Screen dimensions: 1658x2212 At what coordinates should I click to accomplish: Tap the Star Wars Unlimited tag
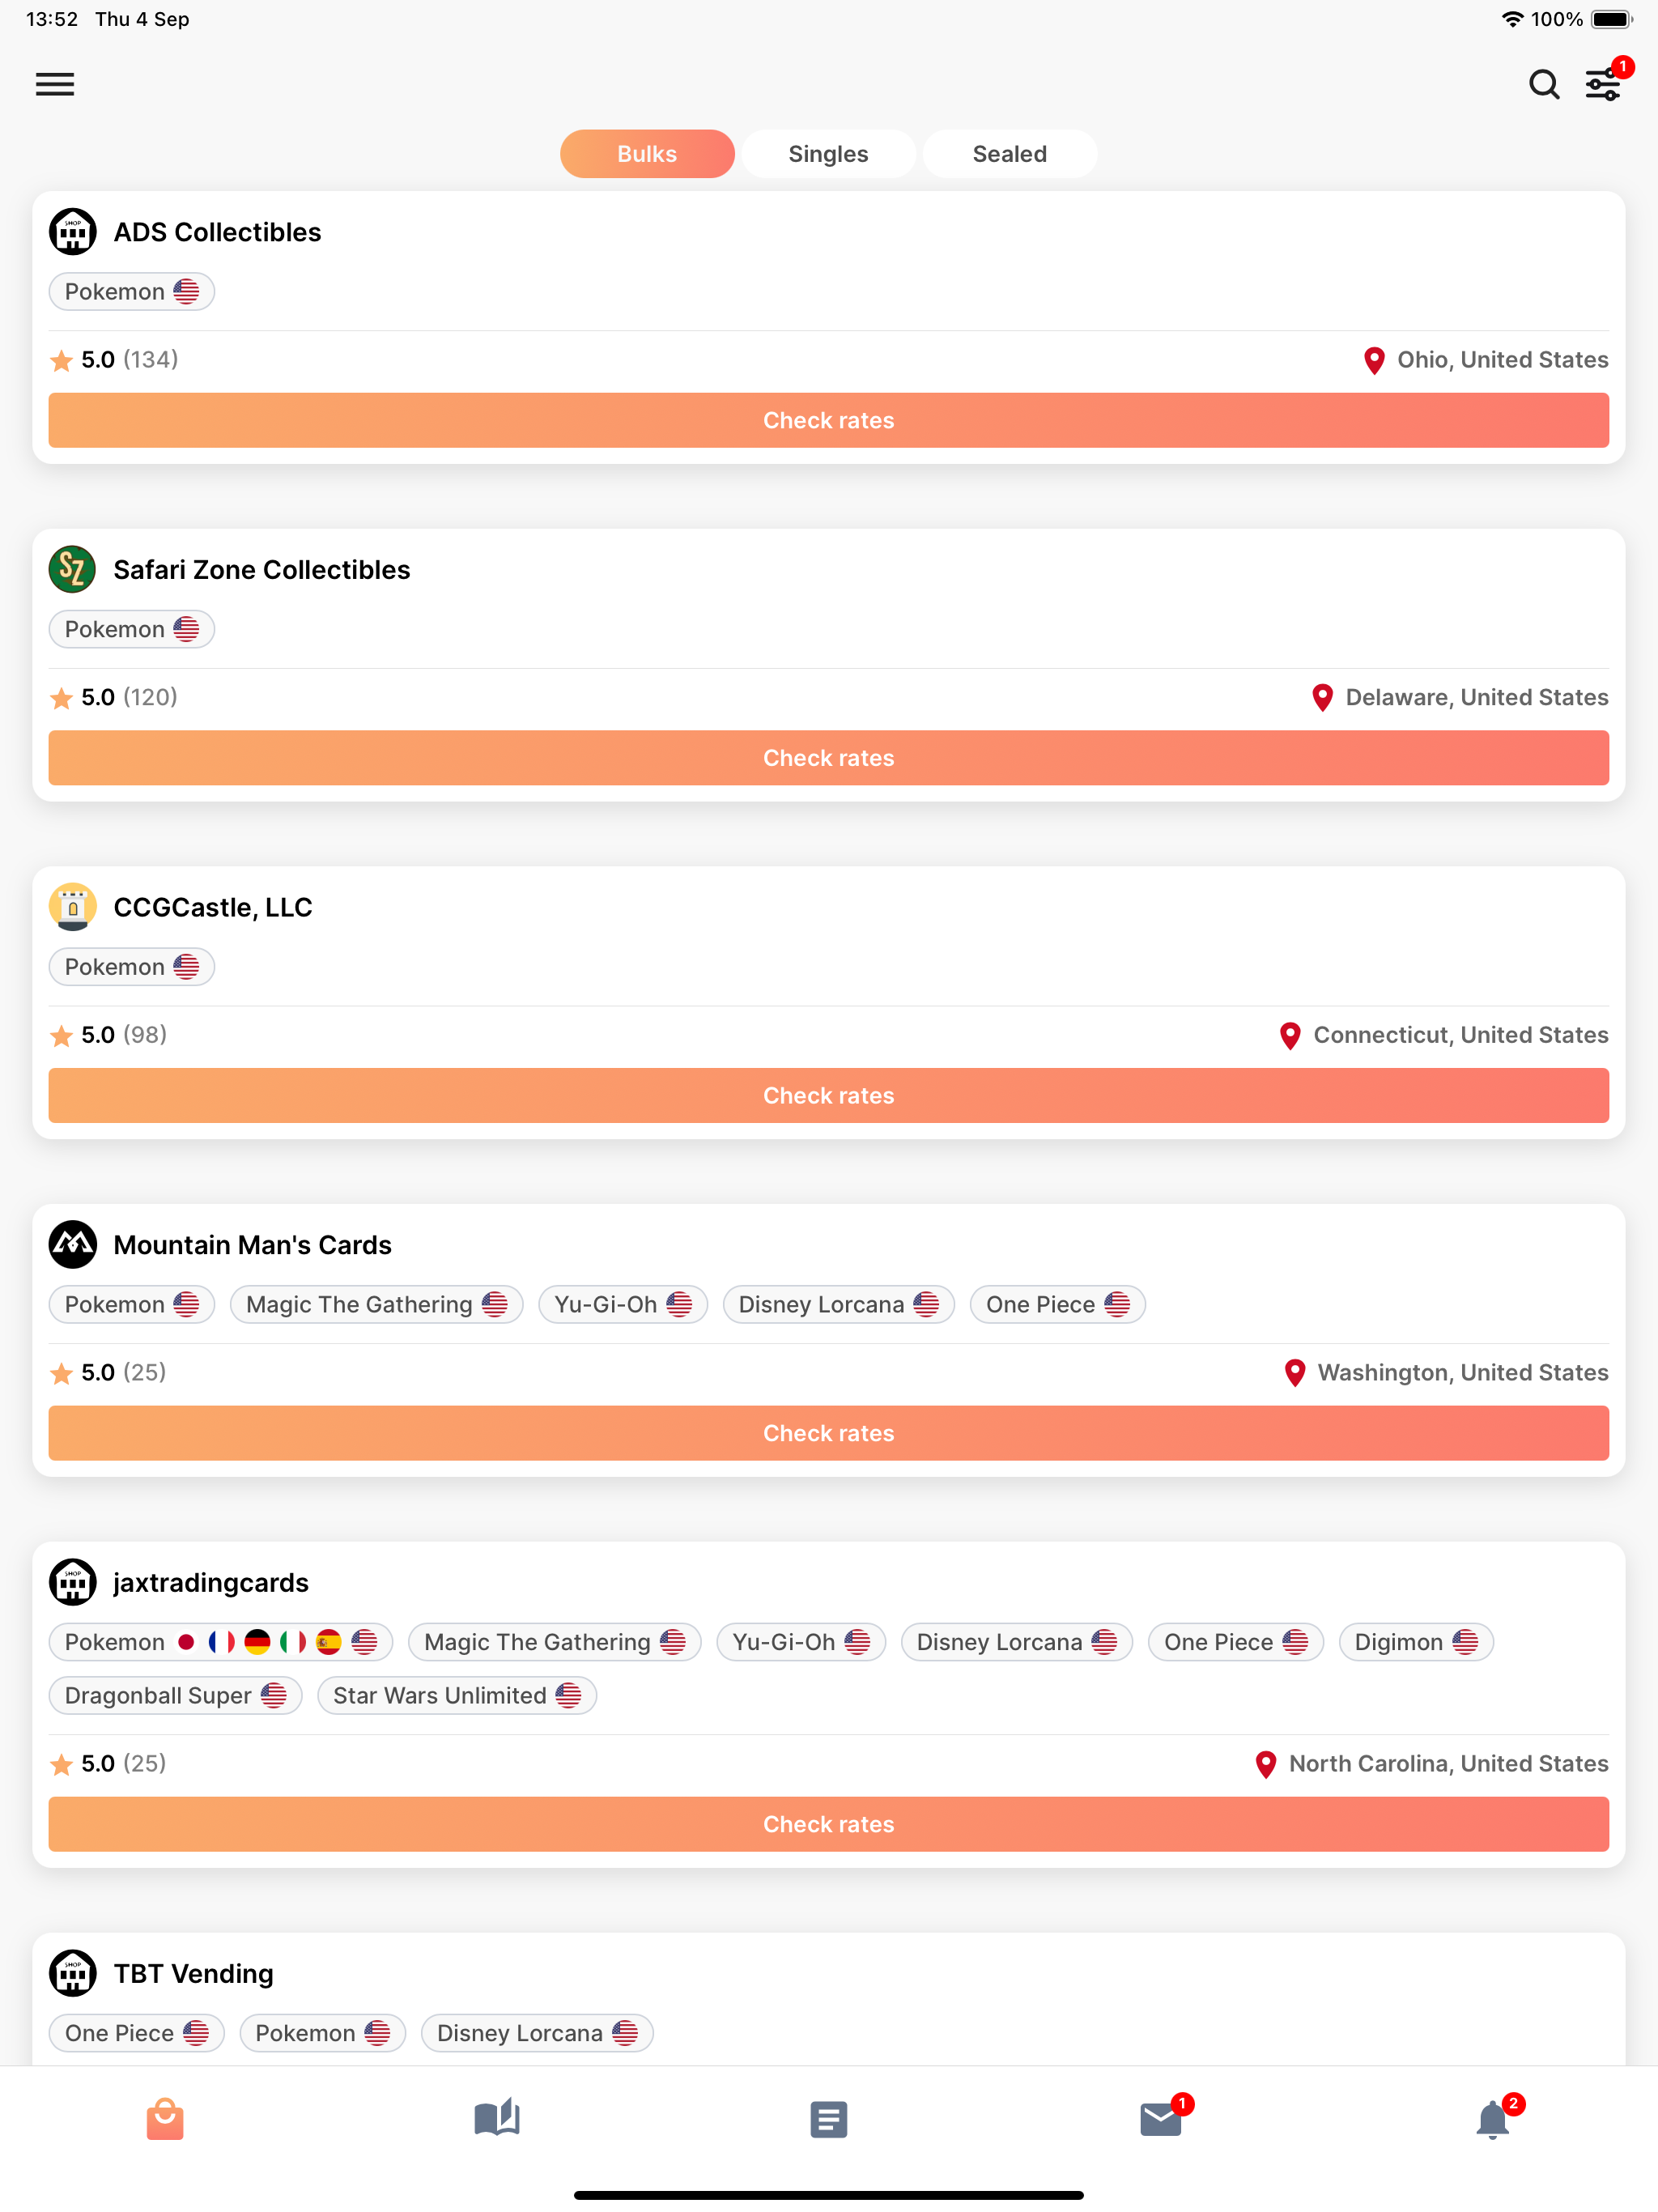pos(457,1695)
